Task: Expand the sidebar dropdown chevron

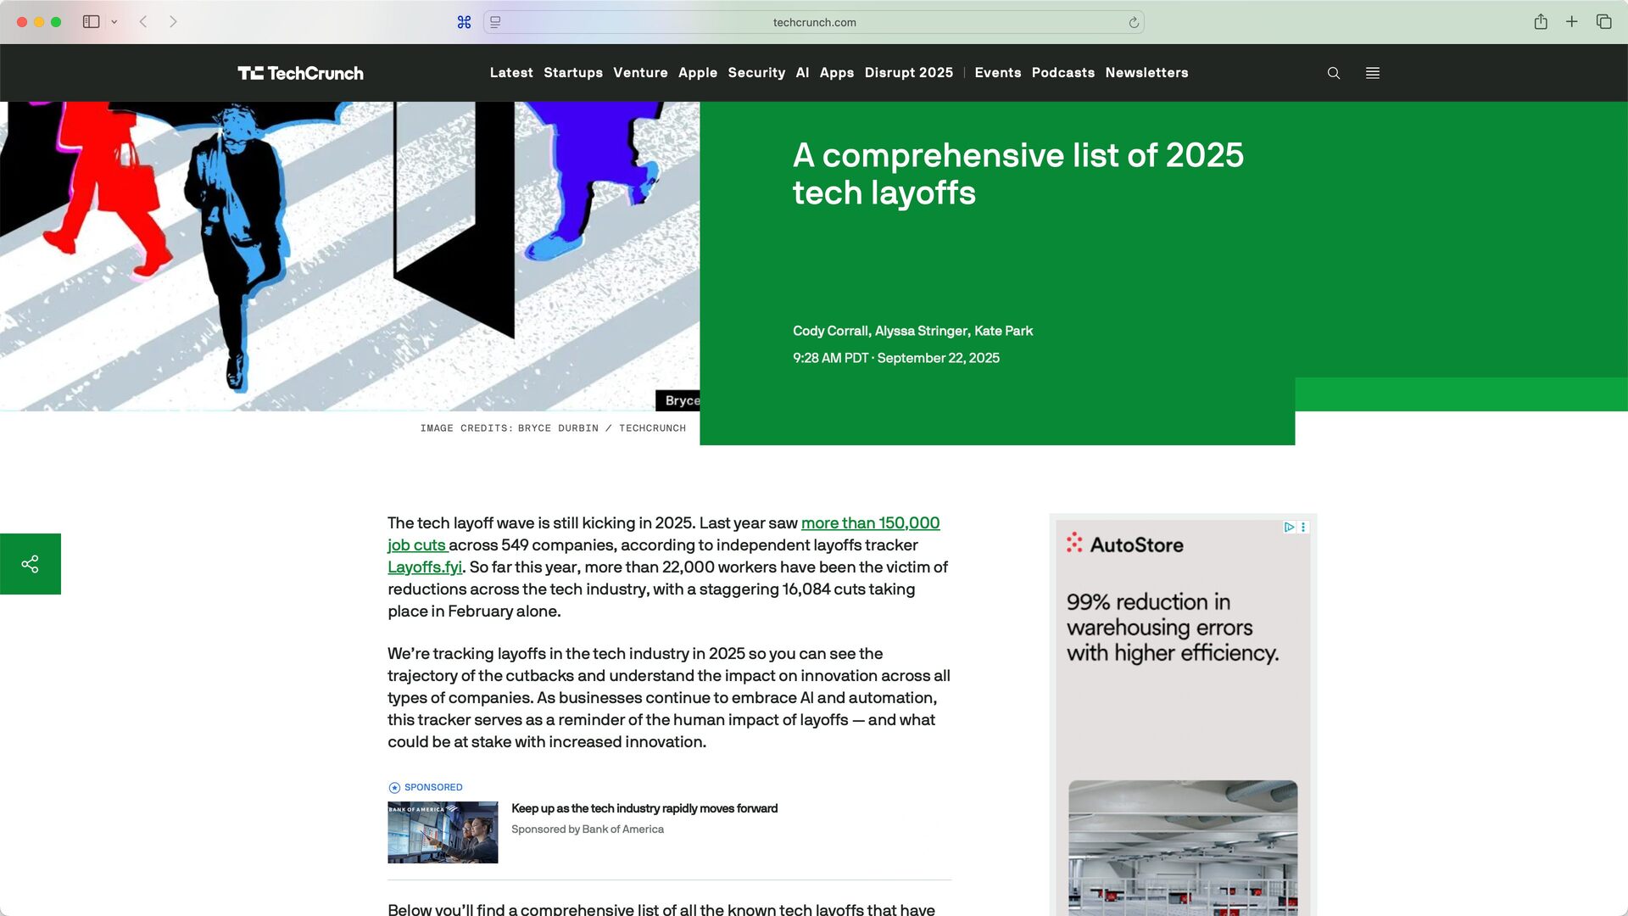Action: [x=114, y=22]
